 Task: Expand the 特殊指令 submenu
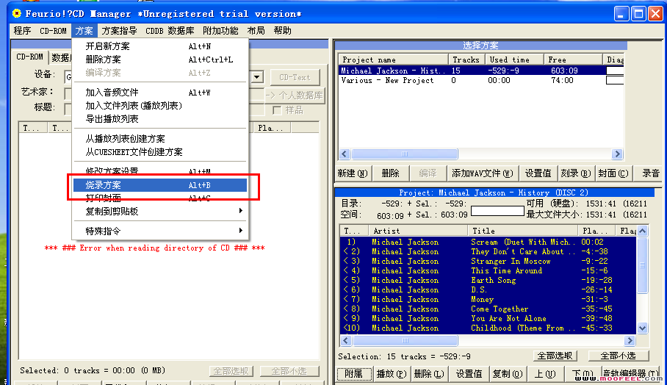pyautogui.click(x=160, y=231)
